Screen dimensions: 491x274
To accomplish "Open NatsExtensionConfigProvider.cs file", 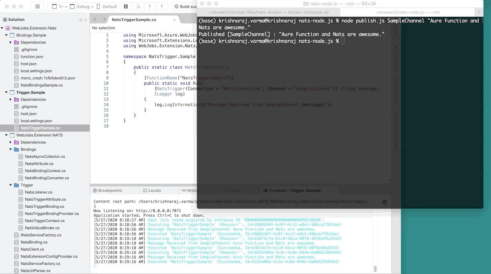I will click(49, 257).
